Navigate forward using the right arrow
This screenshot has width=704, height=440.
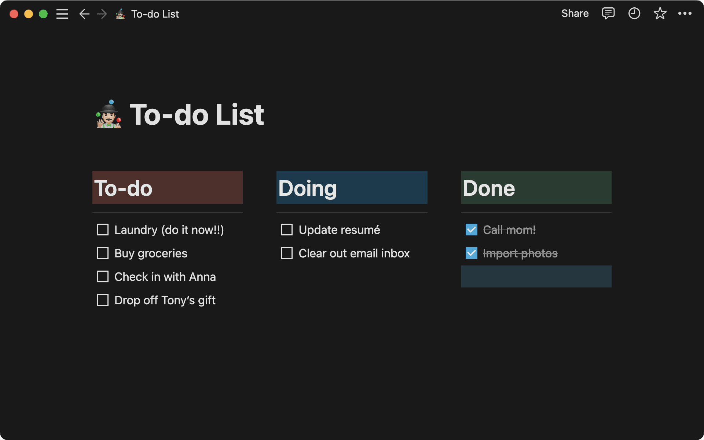pyautogui.click(x=102, y=14)
